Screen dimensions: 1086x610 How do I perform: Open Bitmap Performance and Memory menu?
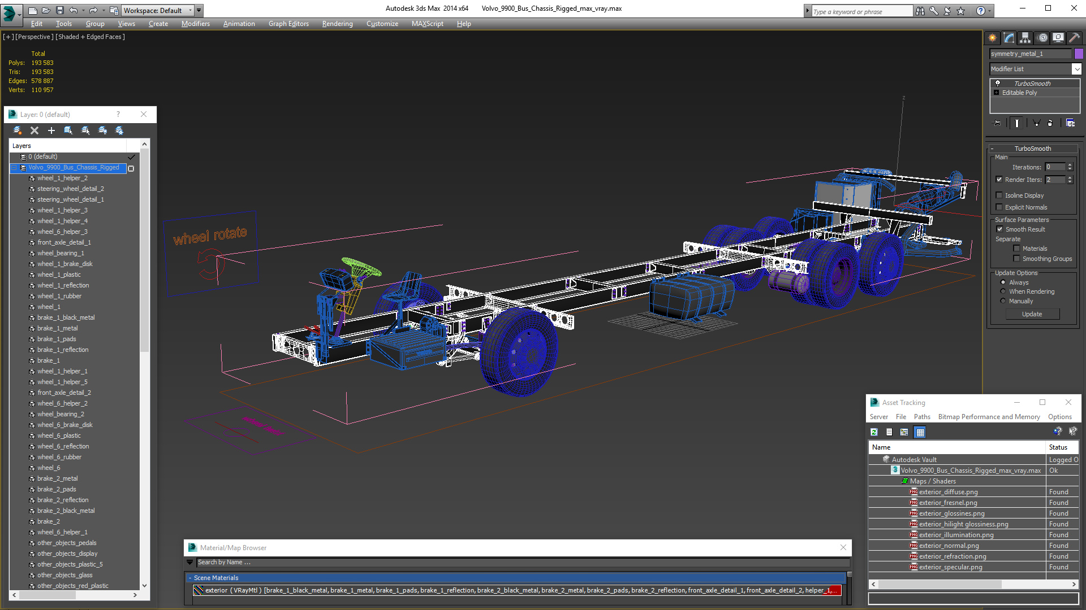(989, 417)
